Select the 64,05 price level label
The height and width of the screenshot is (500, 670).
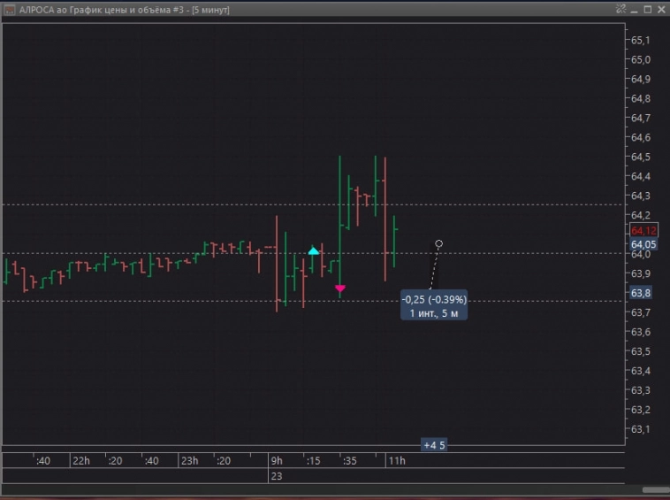(642, 244)
